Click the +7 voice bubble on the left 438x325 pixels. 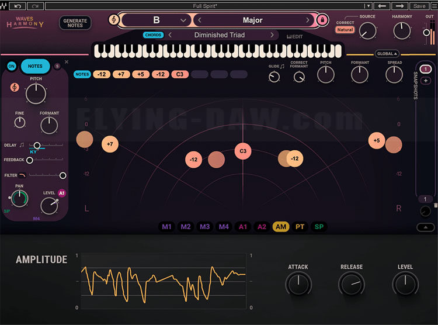[x=110, y=144]
